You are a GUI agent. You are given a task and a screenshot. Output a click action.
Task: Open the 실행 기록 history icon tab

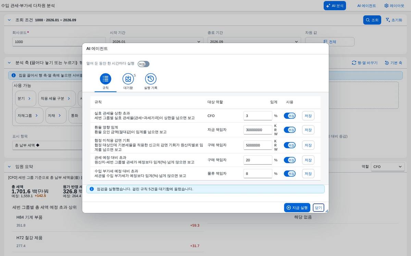click(x=151, y=79)
